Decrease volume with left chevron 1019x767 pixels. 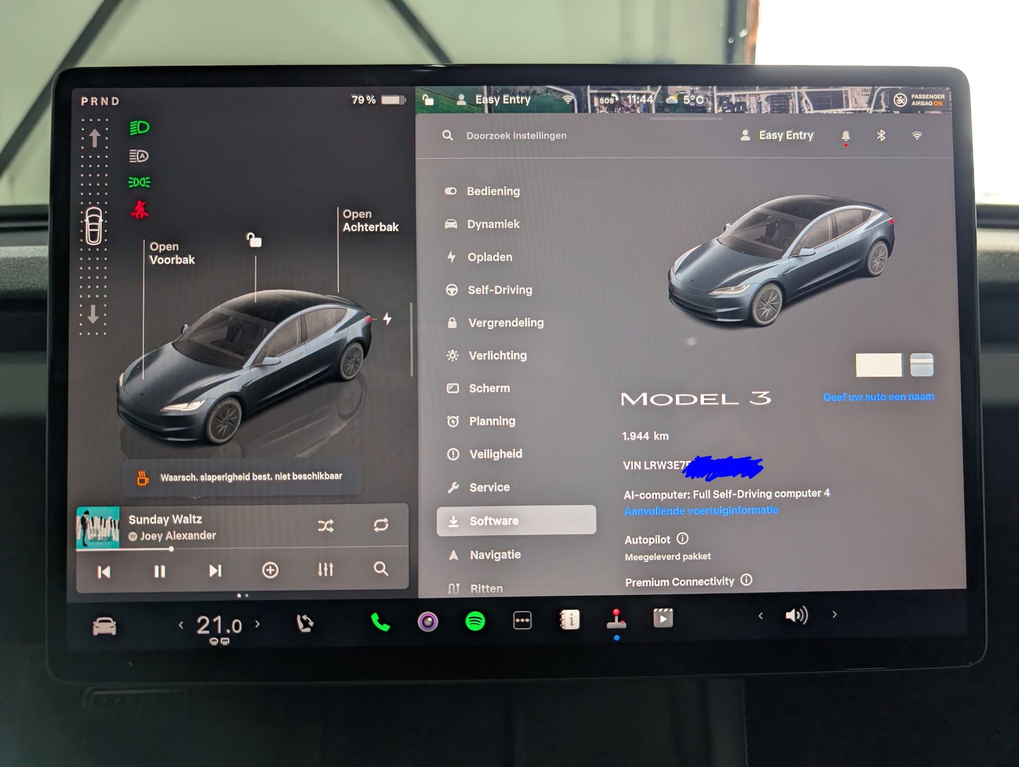click(761, 616)
